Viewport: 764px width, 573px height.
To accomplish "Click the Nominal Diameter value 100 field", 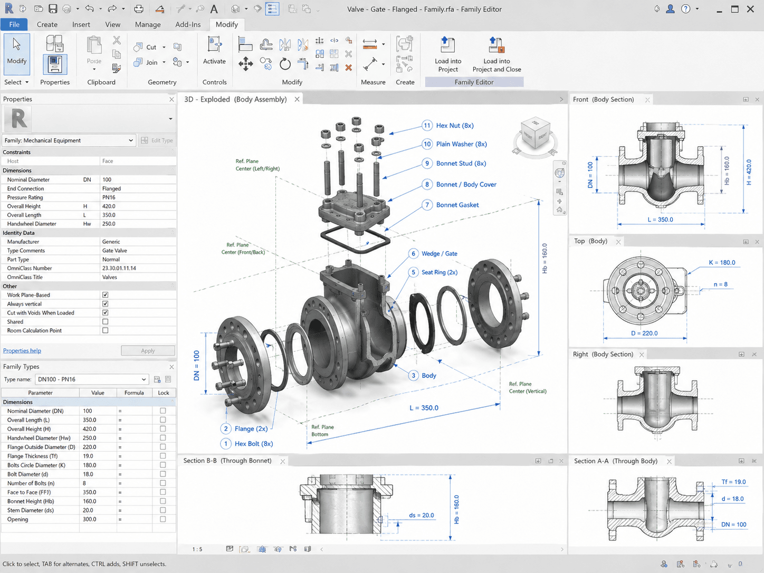I will point(138,179).
